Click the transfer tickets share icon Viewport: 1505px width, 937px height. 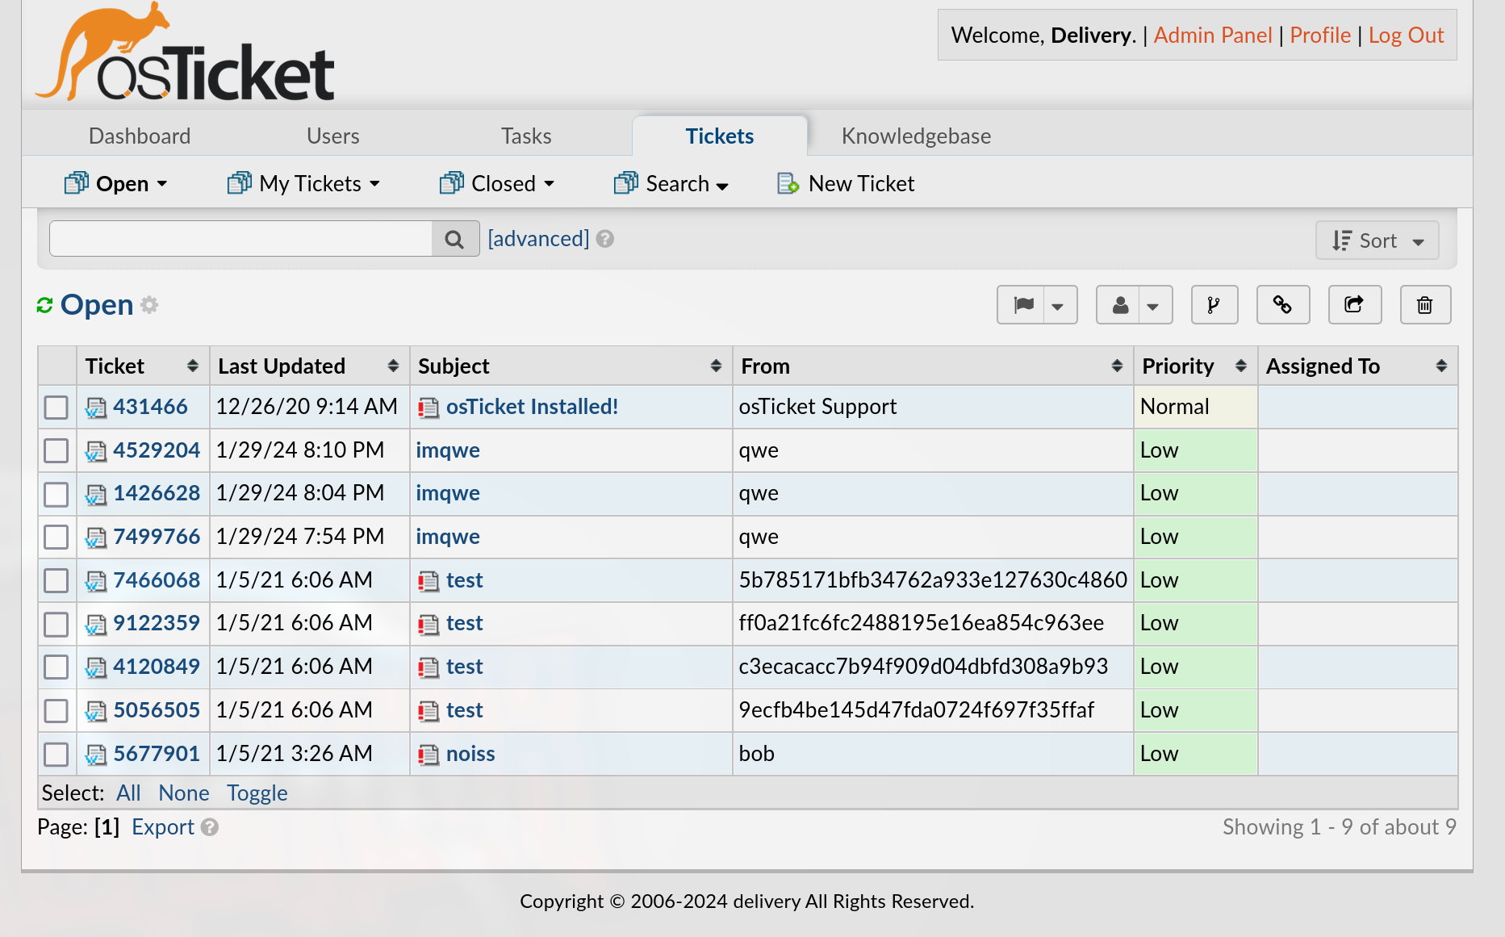pyautogui.click(x=1355, y=305)
